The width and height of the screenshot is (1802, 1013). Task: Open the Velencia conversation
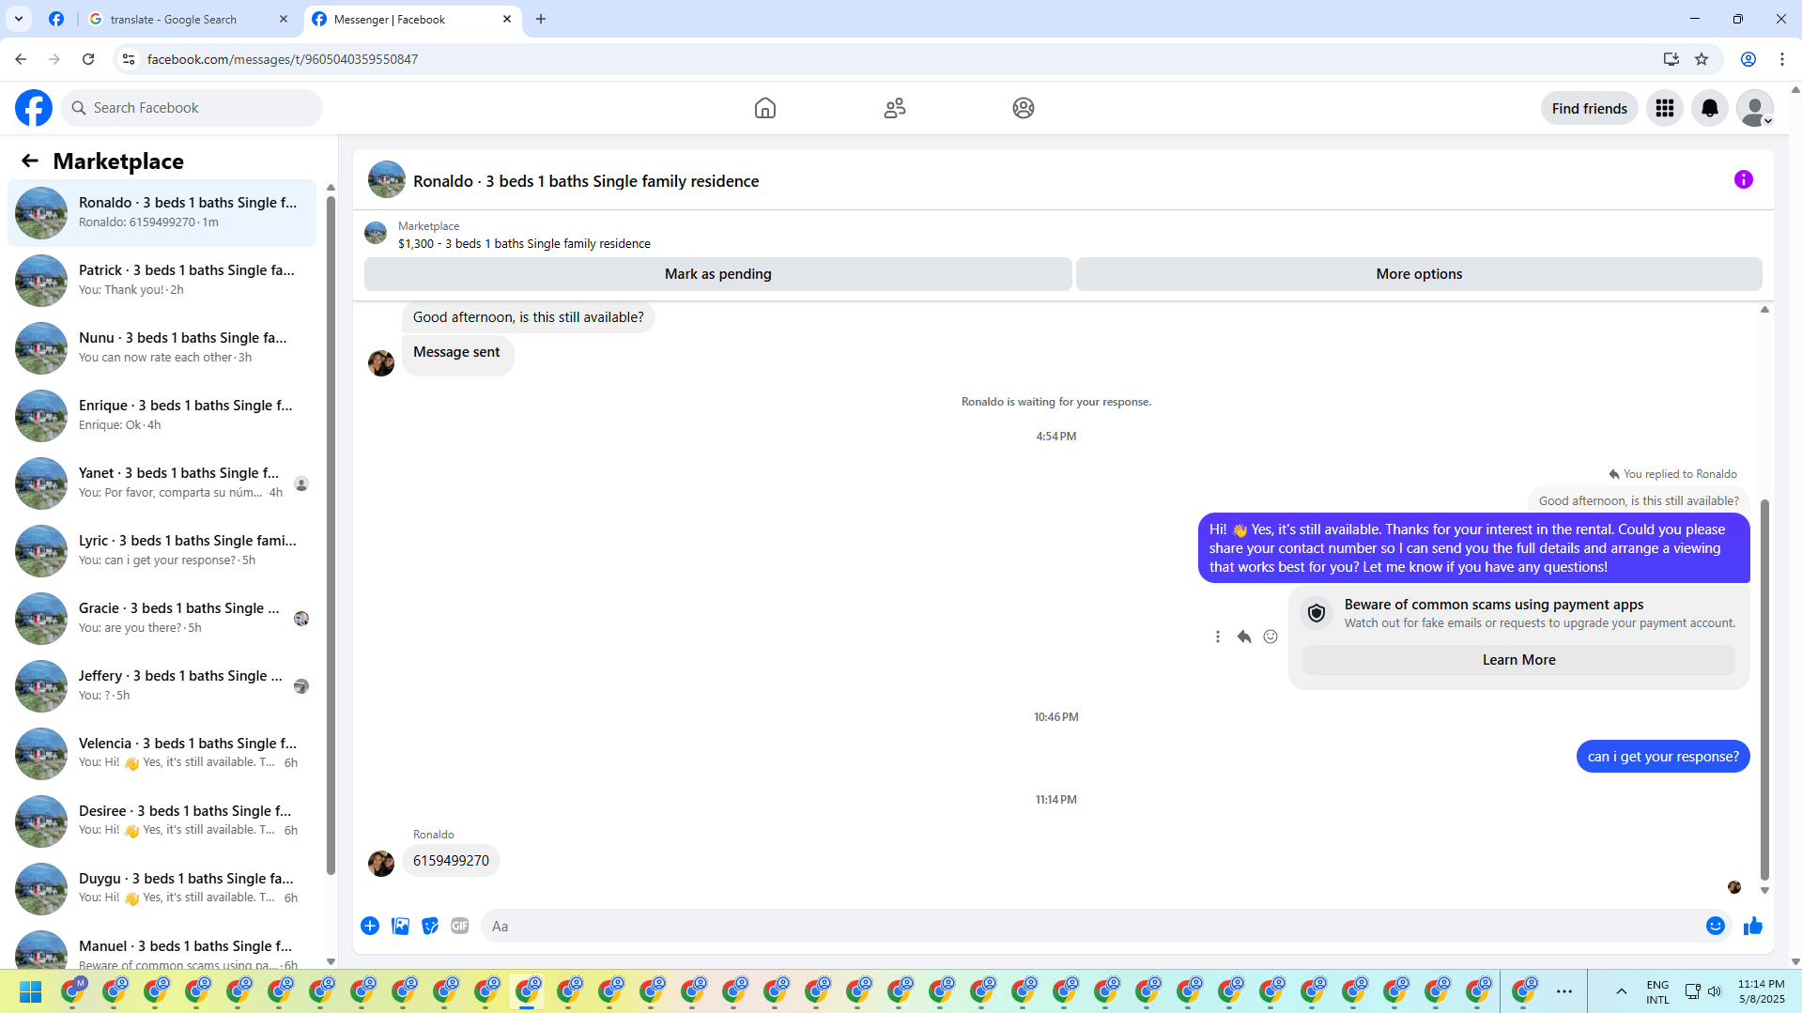(x=162, y=754)
